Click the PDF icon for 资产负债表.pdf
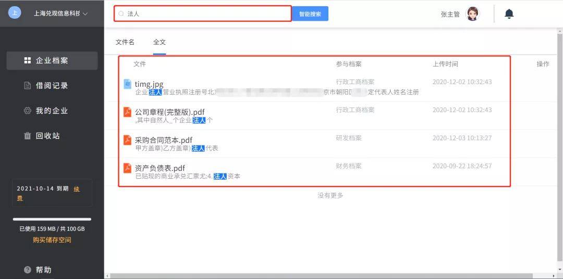This screenshot has width=563, height=279. coord(128,168)
